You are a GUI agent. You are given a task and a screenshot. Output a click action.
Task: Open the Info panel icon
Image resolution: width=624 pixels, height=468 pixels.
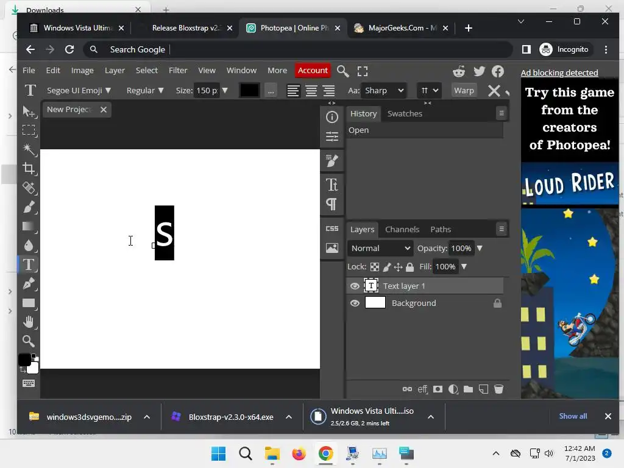(x=332, y=117)
